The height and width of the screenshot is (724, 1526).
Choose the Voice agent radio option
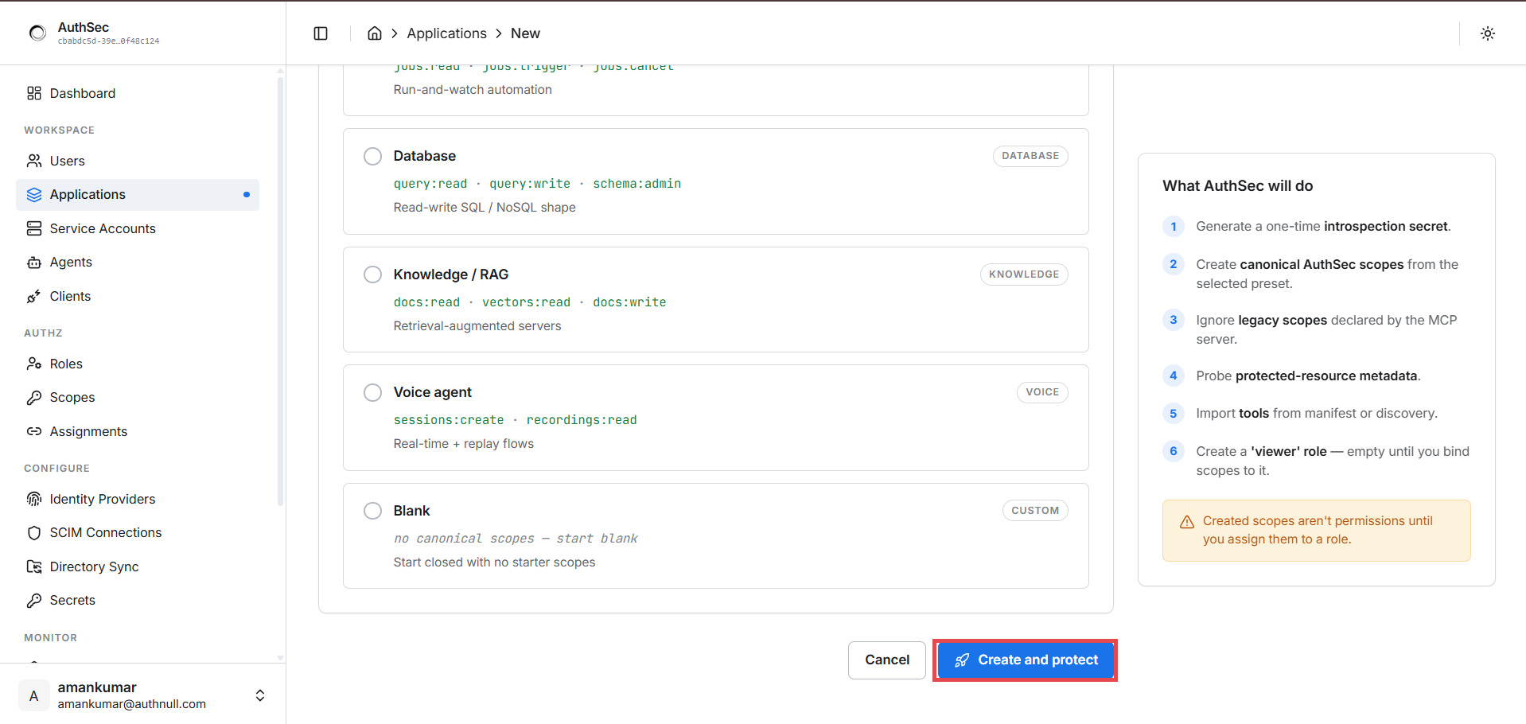(x=372, y=392)
